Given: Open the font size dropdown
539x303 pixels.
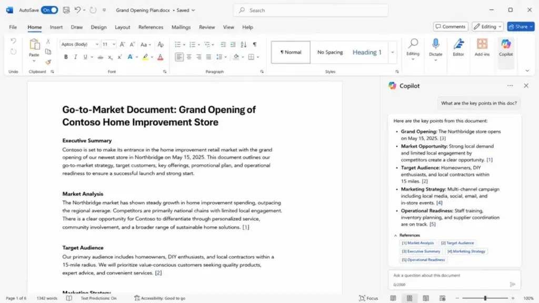Looking at the screenshot, I should point(114,44).
